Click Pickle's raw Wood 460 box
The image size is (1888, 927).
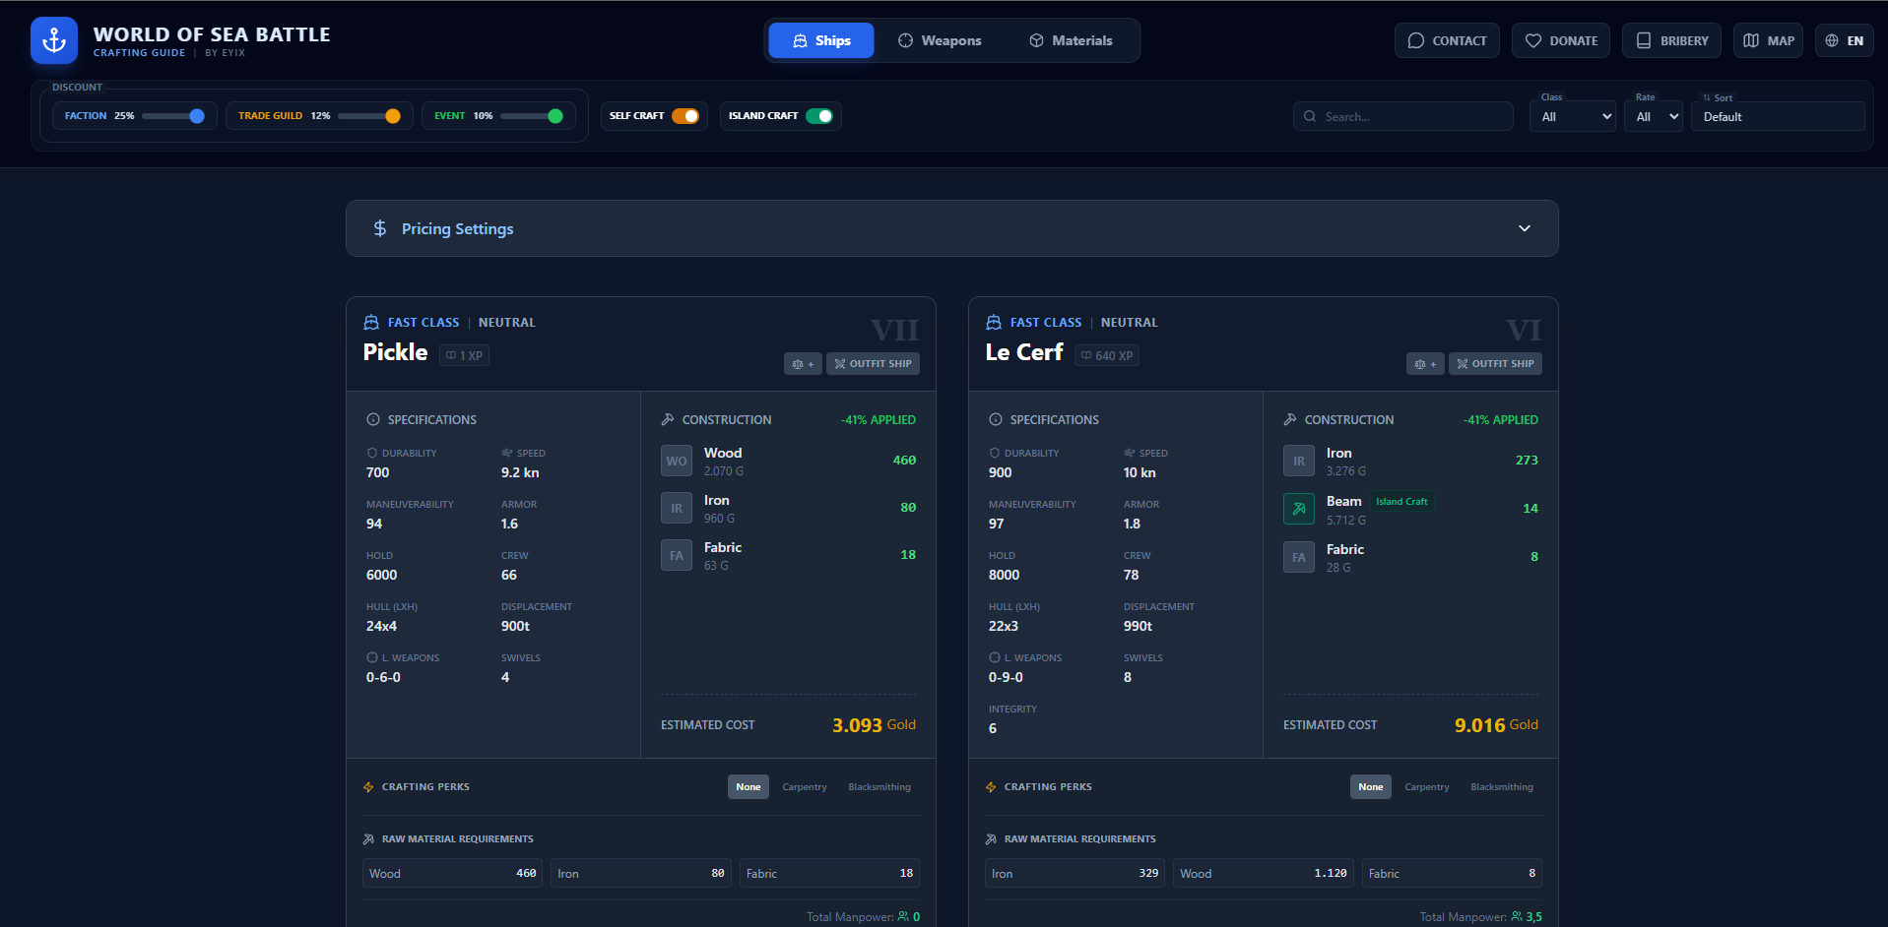[x=453, y=873]
